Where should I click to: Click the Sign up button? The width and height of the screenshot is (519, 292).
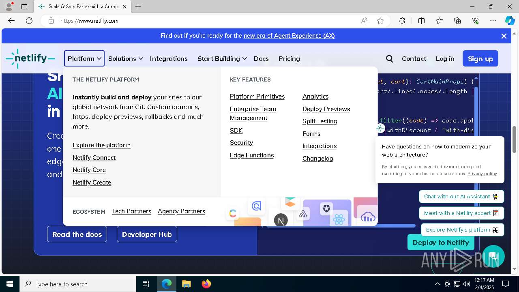pos(480,58)
